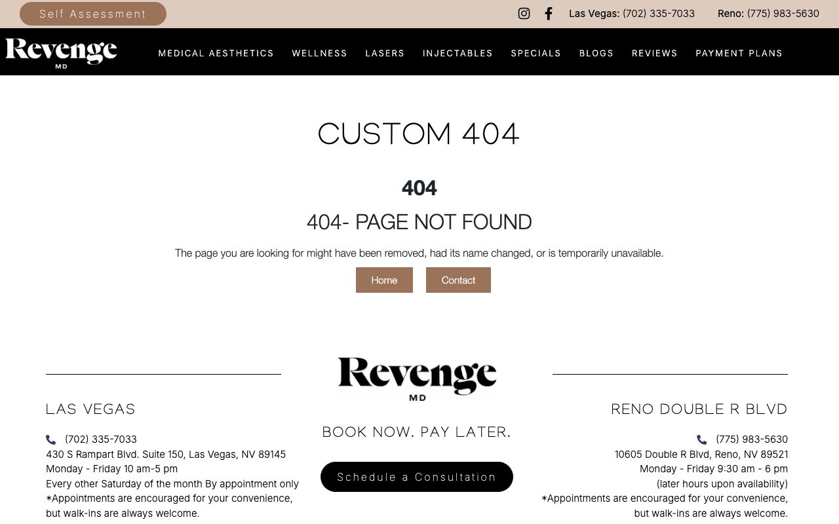839x524 pixels.
Task: Expand the Injectables menu item
Action: coord(458,53)
